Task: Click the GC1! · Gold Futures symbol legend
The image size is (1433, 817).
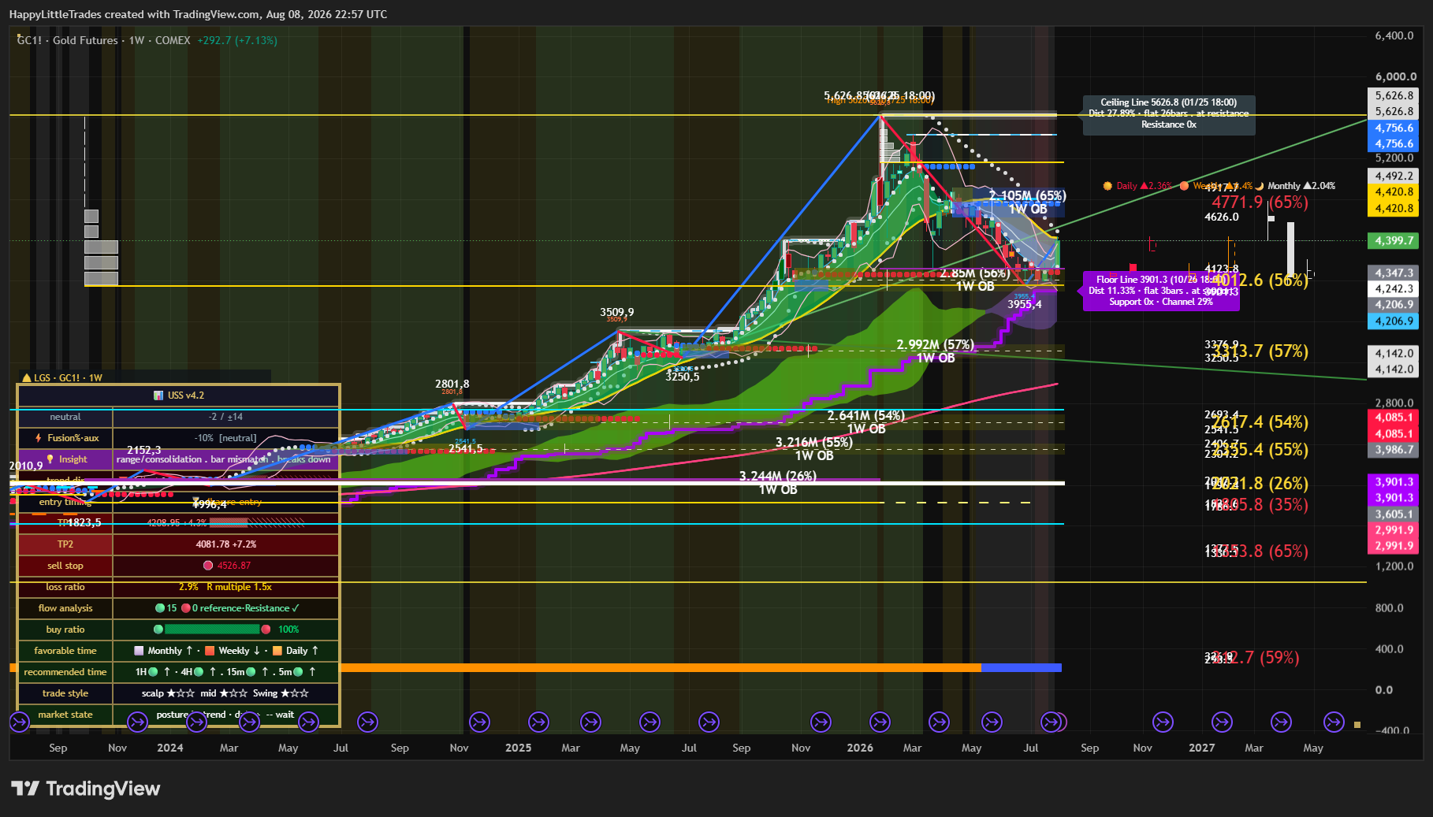Action: click(x=104, y=40)
